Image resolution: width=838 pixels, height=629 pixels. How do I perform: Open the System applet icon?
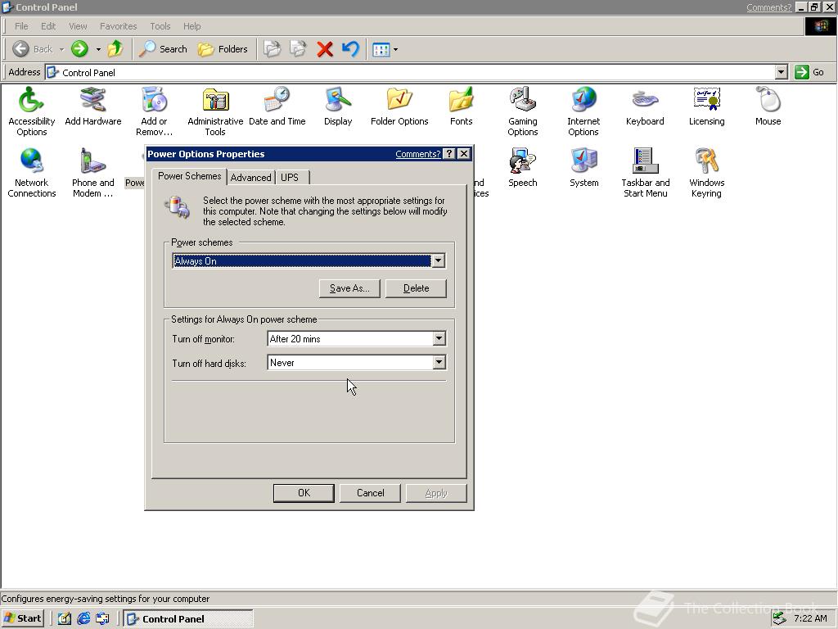coord(583,168)
